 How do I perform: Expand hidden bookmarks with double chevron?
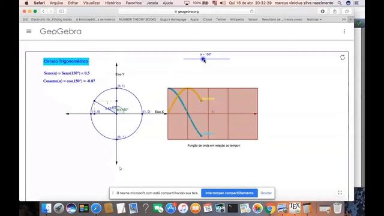click(x=344, y=19)
